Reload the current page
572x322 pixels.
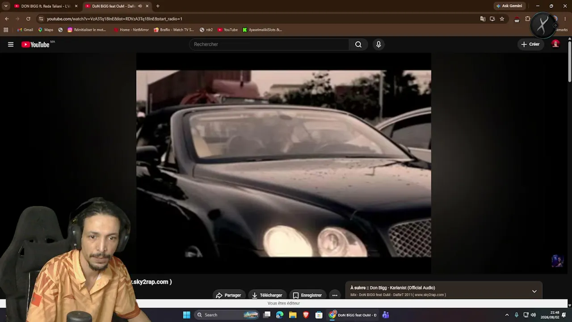28,19
